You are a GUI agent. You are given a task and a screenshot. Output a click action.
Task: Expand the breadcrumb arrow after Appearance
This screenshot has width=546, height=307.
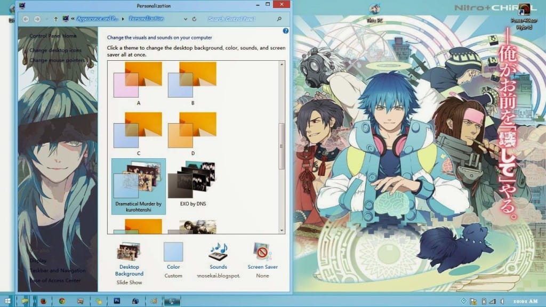tap(123, 19)
